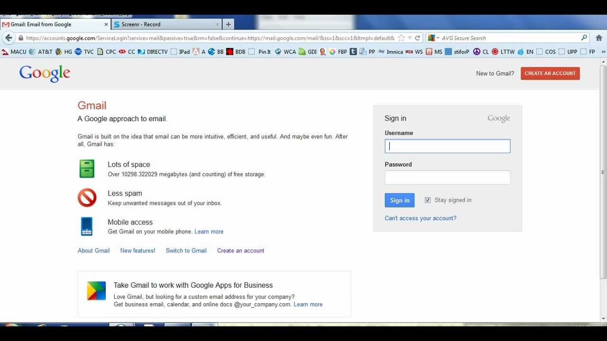
Task: Click the blue Sign in button
Action: tap(400, 200)
